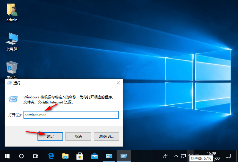This screenshot has height=162, width=238.
Task: Select the admin folder desktop icon
Action: point(12,12)
